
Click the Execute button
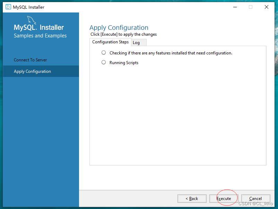[224, 199]
